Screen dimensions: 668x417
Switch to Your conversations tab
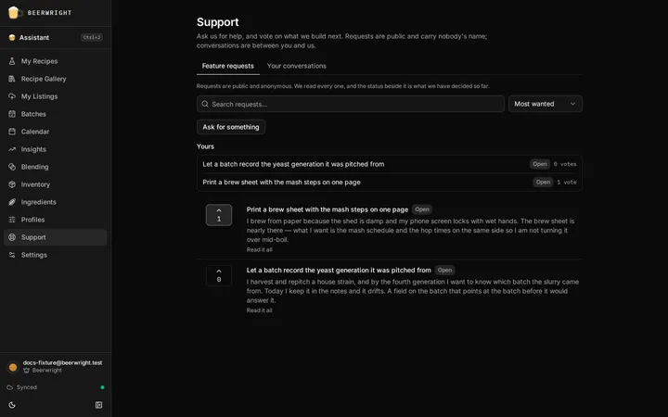tap(297, 66)
